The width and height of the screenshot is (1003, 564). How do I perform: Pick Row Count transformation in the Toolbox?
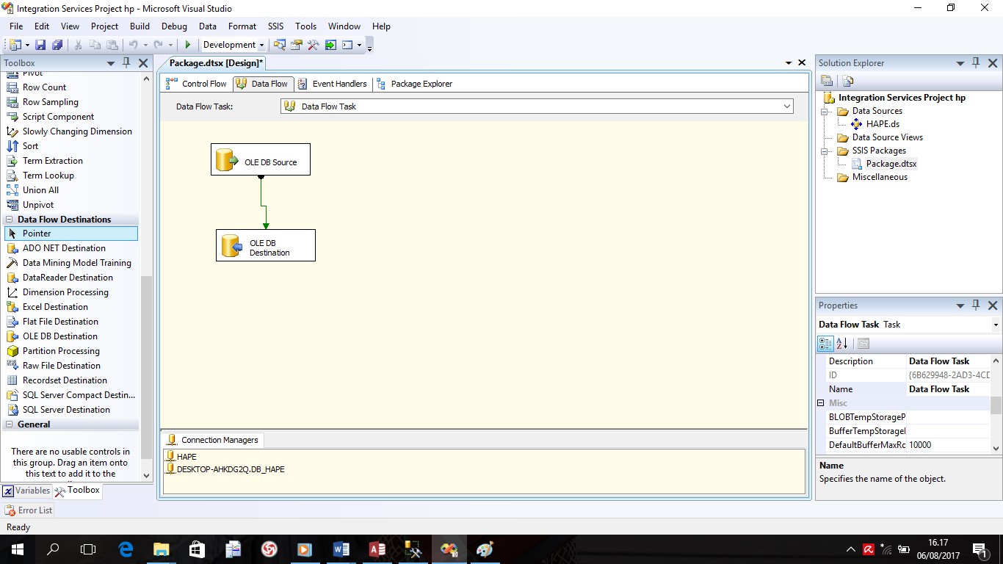[x=44, y=87]
